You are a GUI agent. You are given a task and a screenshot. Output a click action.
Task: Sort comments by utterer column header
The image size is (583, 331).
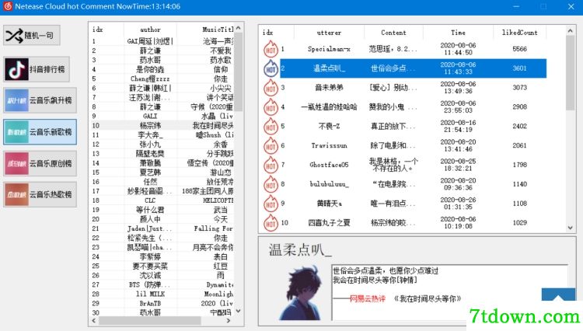329,33
